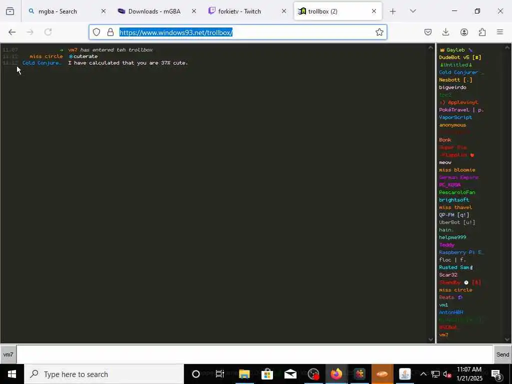Click the '*cuterate' chat message
The height and width of the screenshot is (384, 512).
83,56
